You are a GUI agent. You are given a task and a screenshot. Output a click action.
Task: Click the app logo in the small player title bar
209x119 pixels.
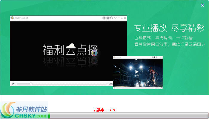coord(114,57)
